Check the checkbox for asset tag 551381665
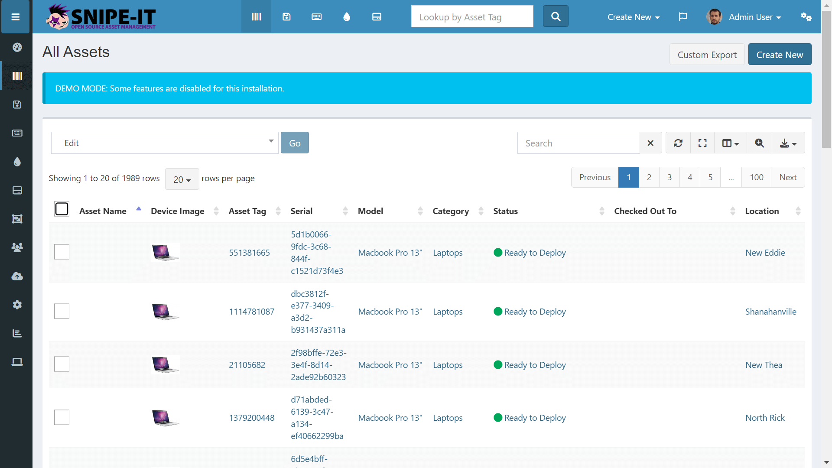 [x=62, y=252]
